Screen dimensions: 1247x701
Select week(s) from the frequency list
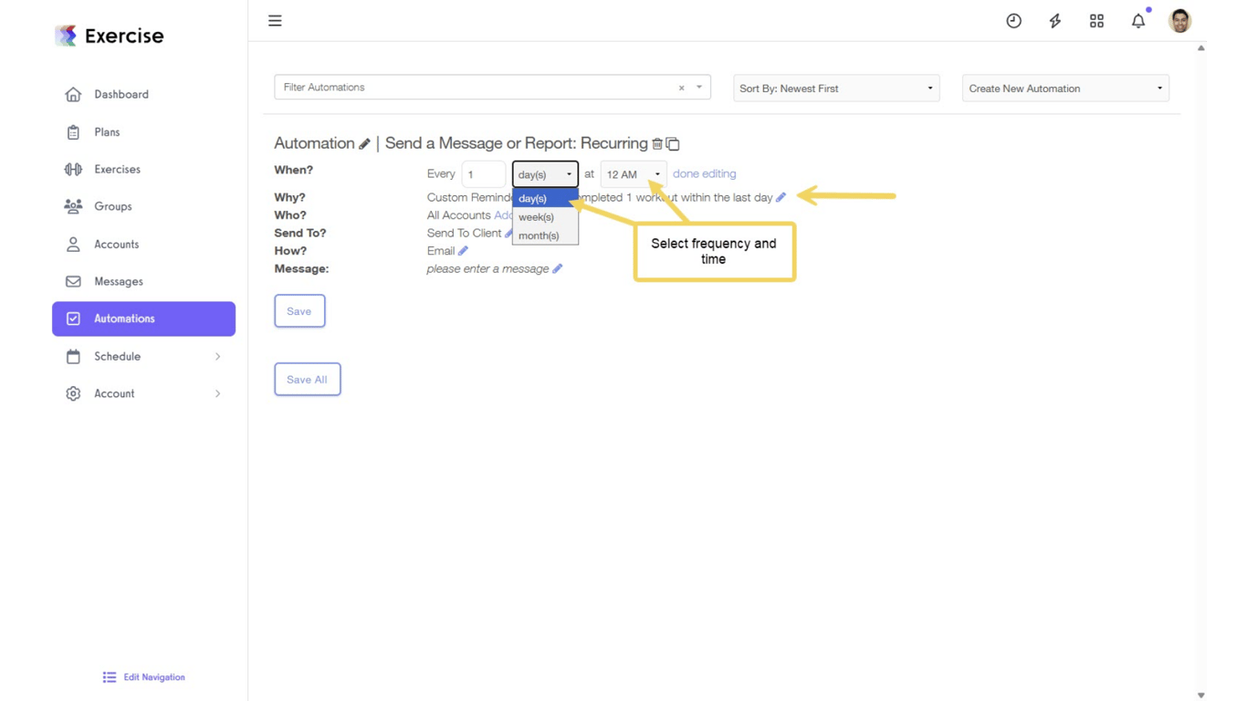click(536, 216)
